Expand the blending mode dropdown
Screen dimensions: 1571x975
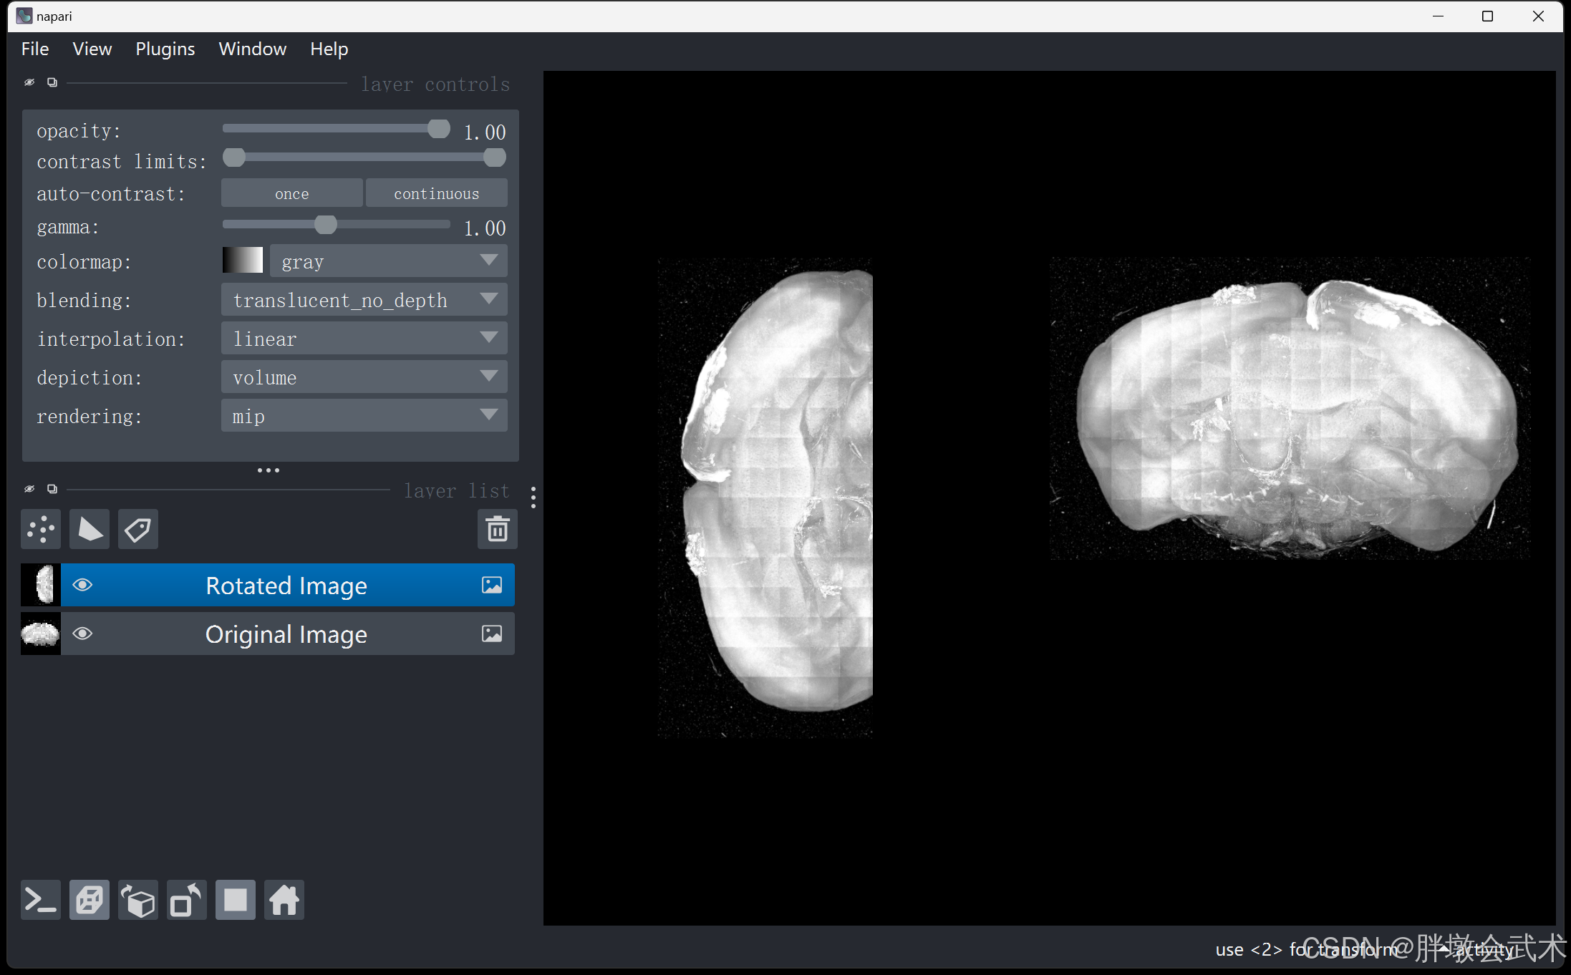(364, 300)
